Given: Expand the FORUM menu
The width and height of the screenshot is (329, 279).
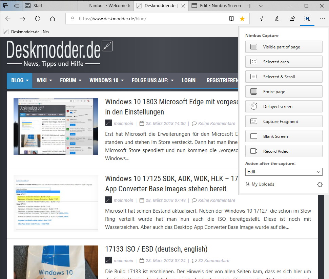Looking at the screenshot, I should coord(71,80).
